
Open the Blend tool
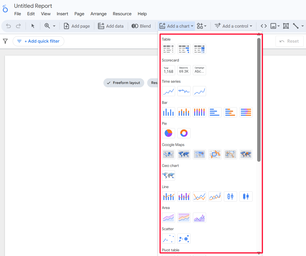coord(141,26)
